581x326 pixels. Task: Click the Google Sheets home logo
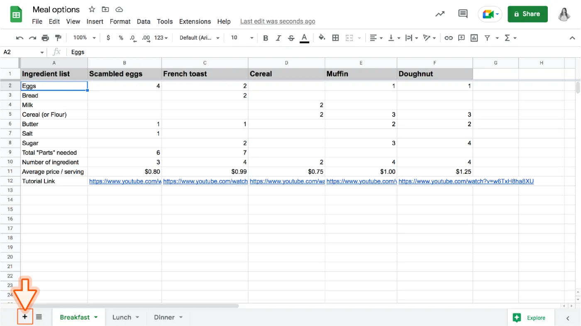click(x=16, y=15)
